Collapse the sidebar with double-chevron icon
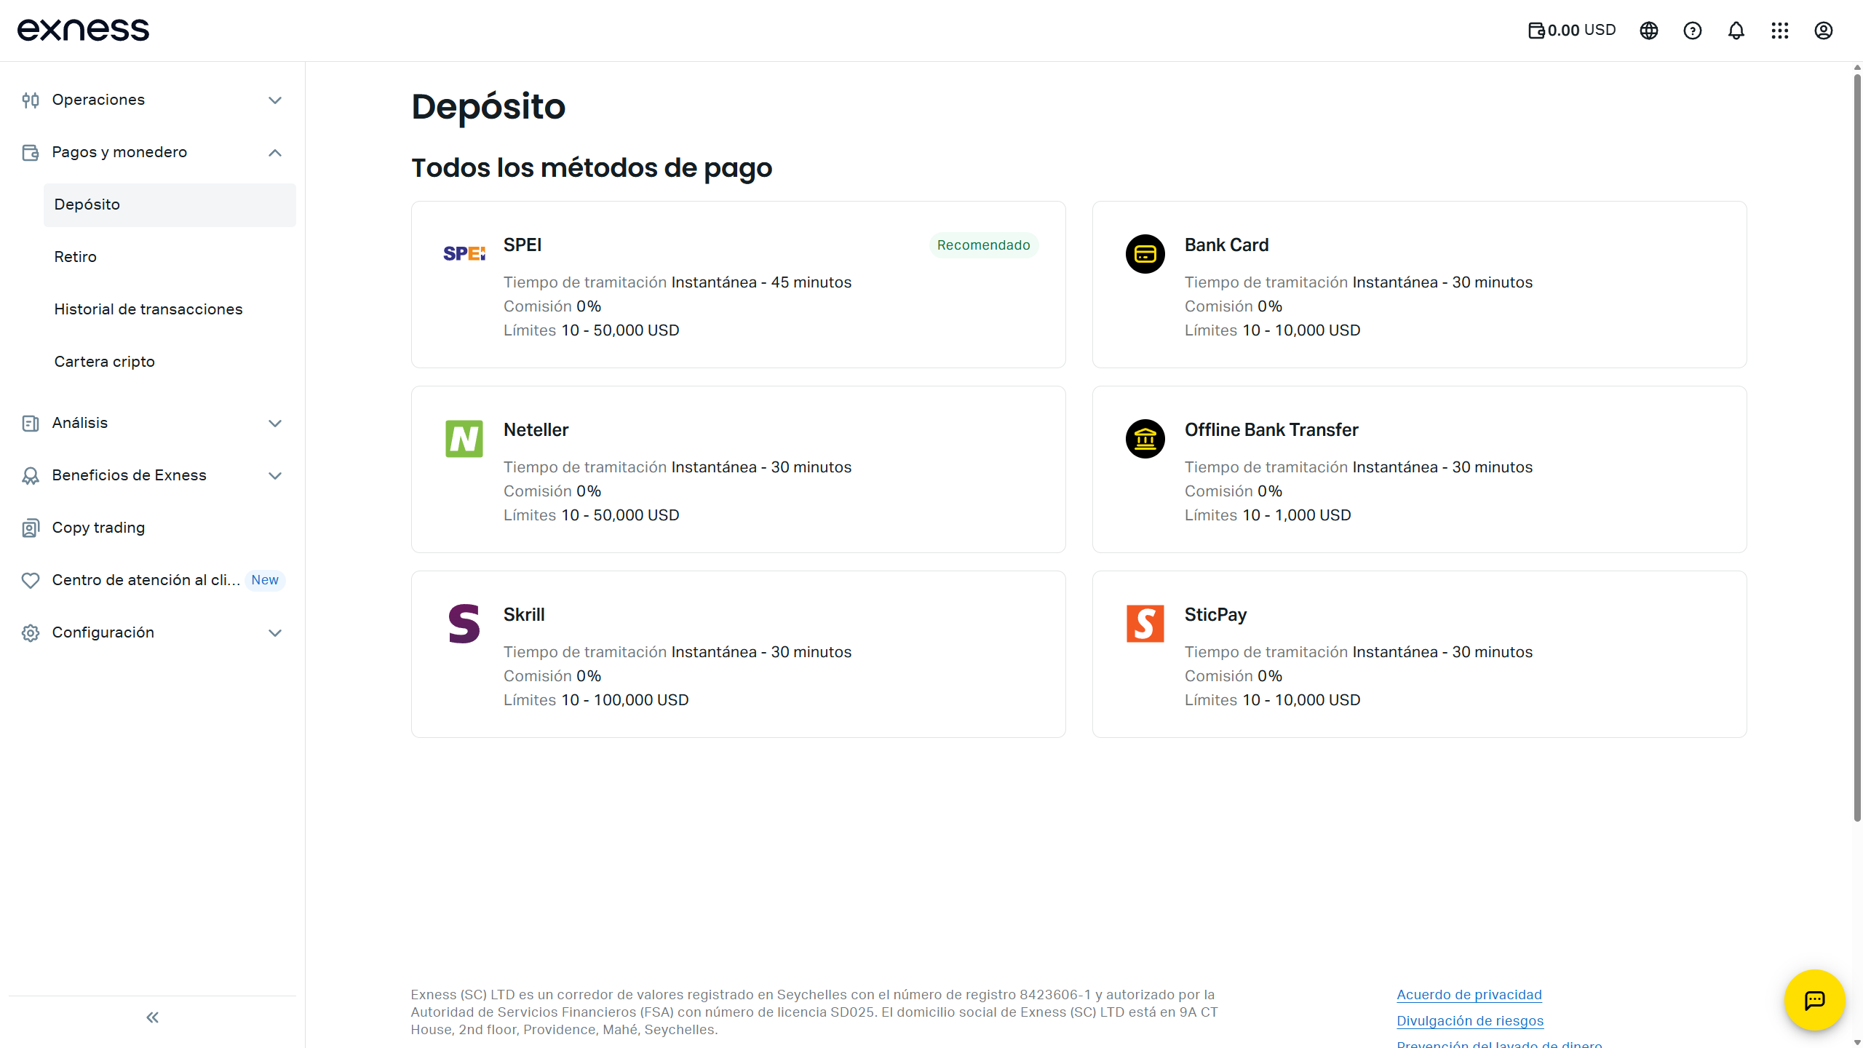 pyautogui.click(x=152, y=1017)
